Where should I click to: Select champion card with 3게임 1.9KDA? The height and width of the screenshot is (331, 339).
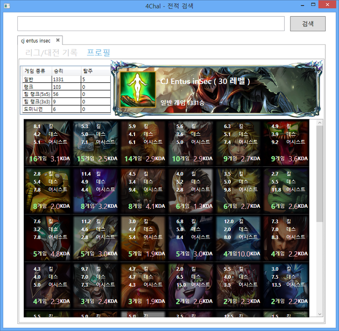pos(143,286)
